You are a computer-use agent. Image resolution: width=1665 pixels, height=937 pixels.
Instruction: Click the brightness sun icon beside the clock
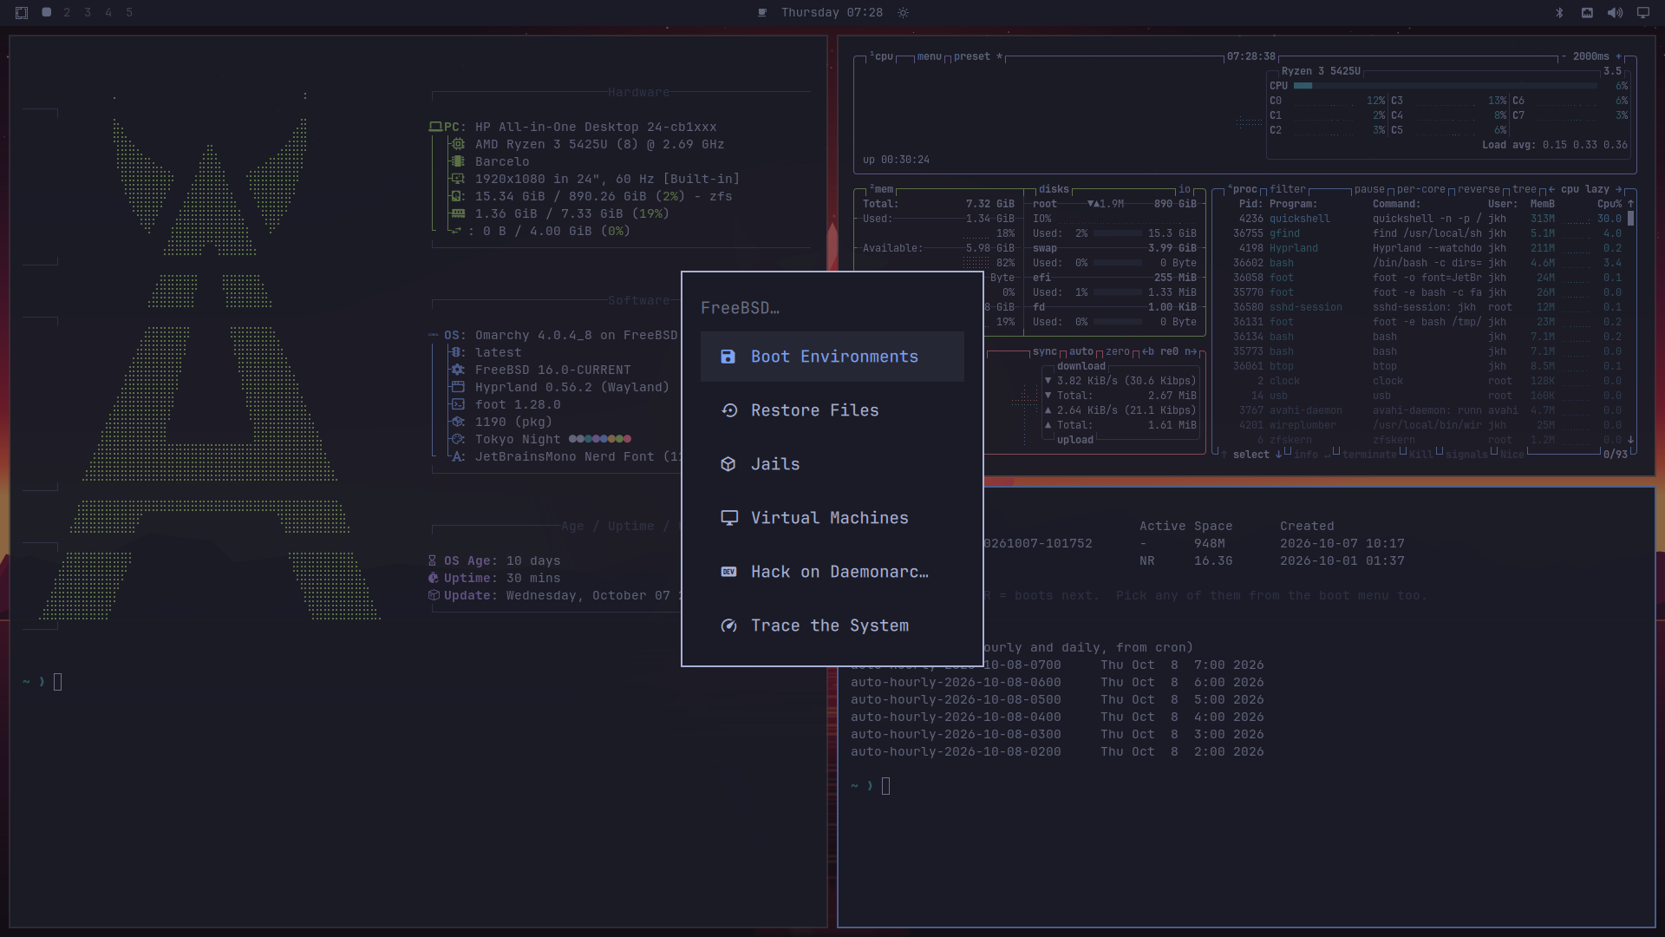(x=903, y=13)
